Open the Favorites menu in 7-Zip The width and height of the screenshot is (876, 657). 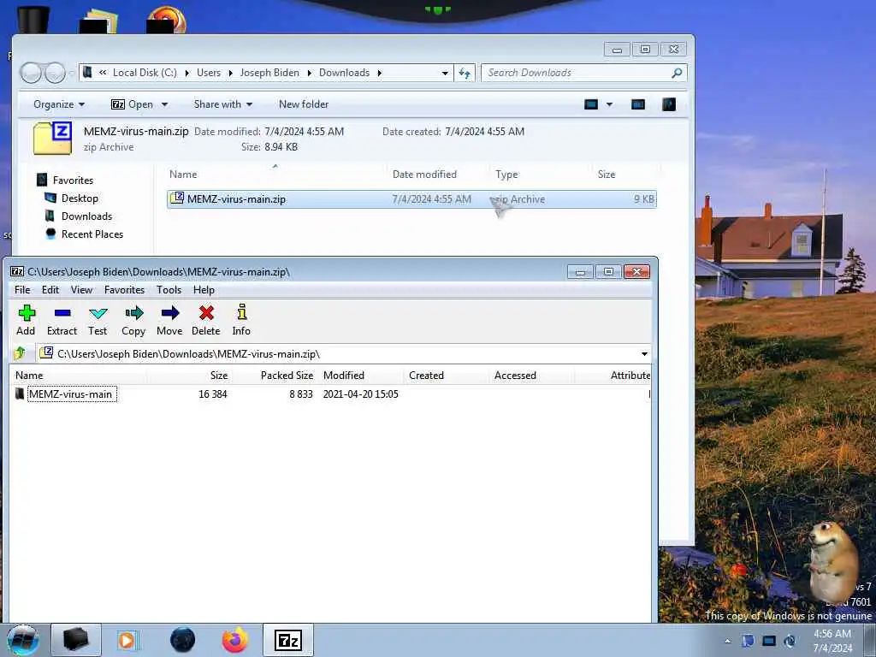125,289
